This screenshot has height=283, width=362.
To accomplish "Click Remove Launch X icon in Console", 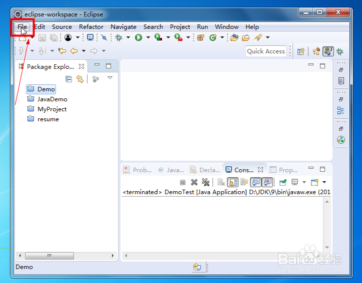I will click(194, 182).
